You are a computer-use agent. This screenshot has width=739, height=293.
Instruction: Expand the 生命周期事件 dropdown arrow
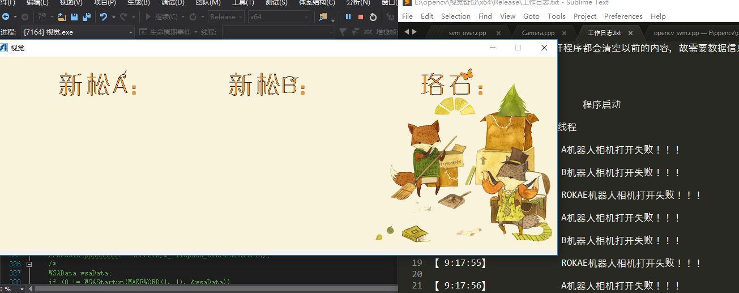[197, 32]
